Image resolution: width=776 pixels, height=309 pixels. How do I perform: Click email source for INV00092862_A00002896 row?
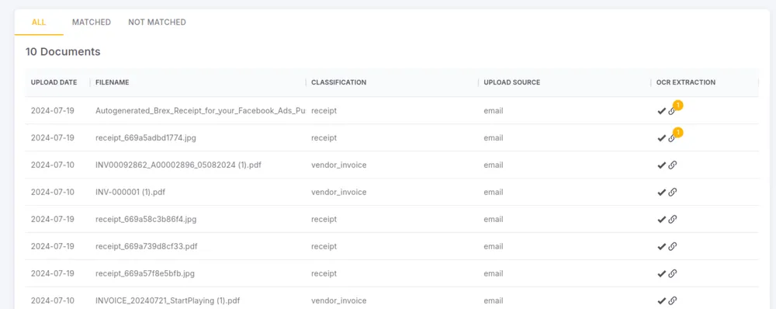point(494,165)
